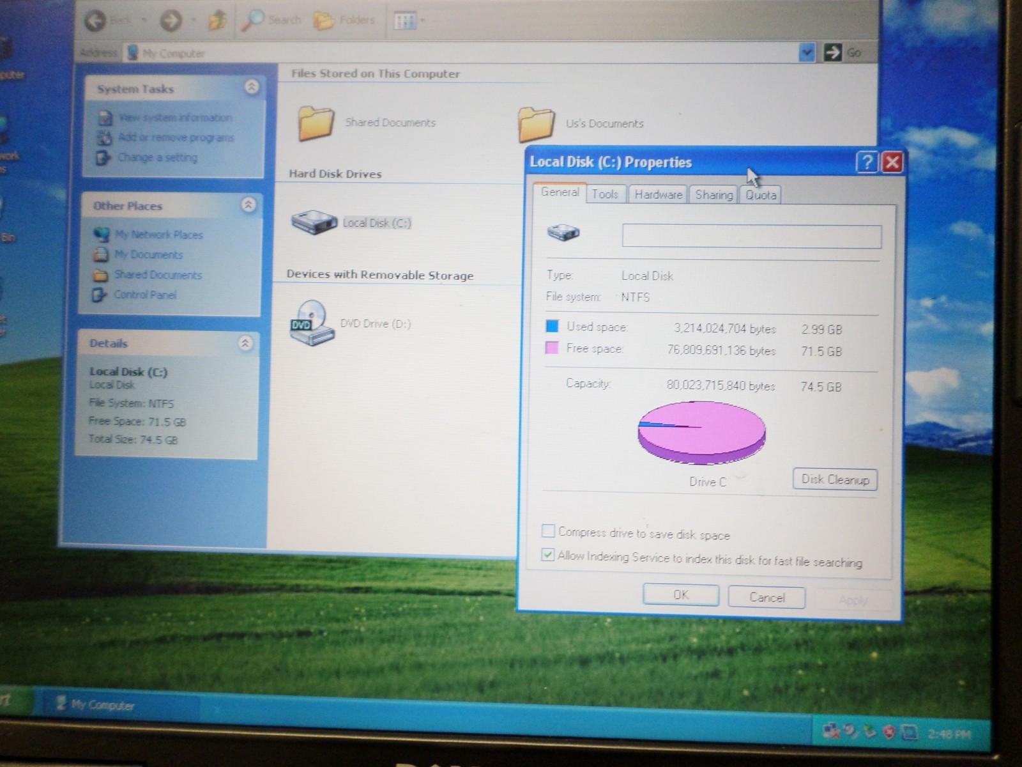Collapse the Other Places panel
This screenshot has height=767, width=1022.
(248, 205)
